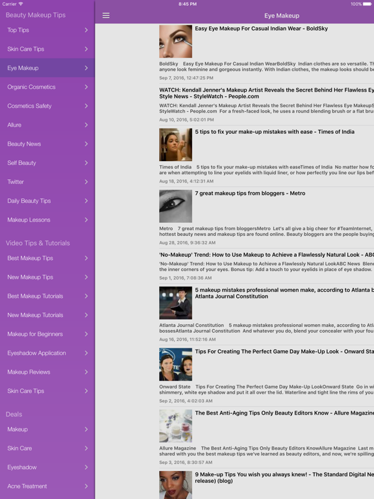Tap the black-and-white eyeliner eye thumbnail
374x499 pixels.
[175, 206]
